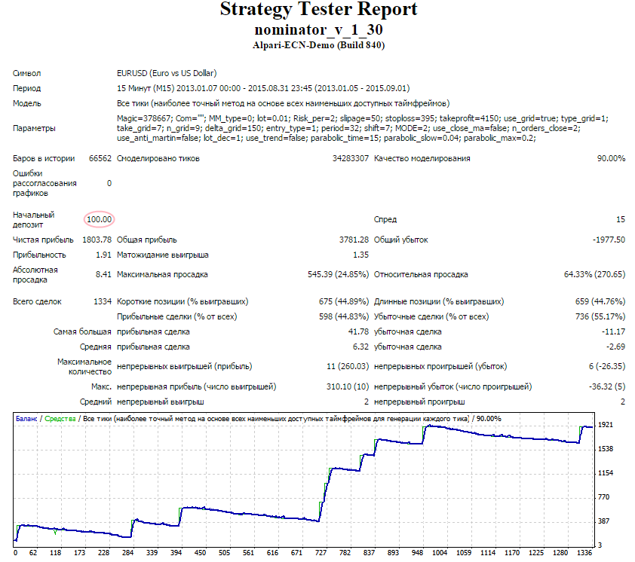Click the EURUSD (Euro vs US Dollar) value
The width and height of the screenshot is (635, 562).
(x=167, y=73)
